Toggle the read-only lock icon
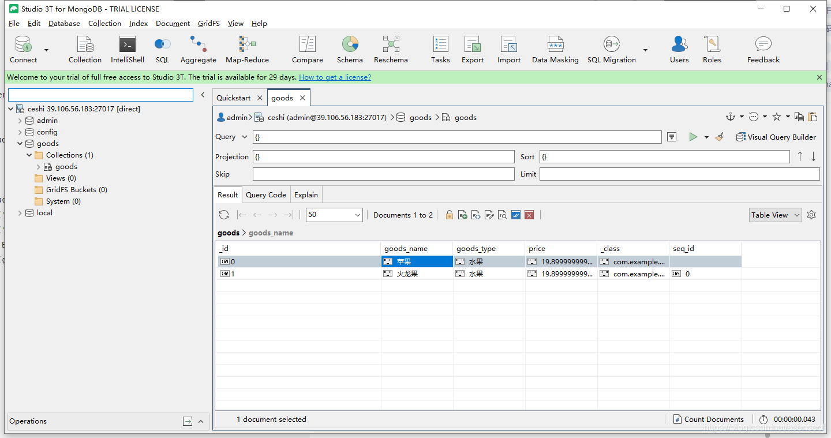Viewport: 831px width, 438px height. tap(449, 215)
